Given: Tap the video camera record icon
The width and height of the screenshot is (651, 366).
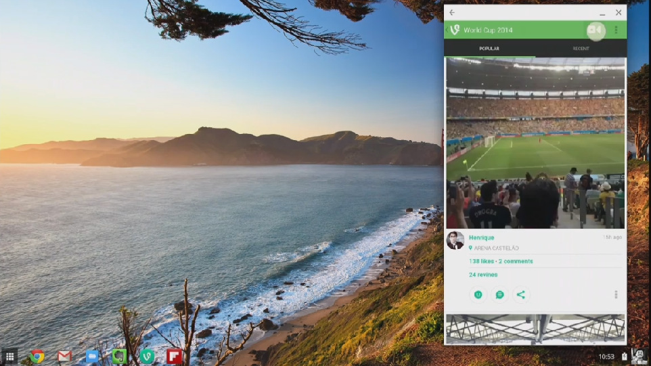Looking at the screenshot, I should (595, 30).
